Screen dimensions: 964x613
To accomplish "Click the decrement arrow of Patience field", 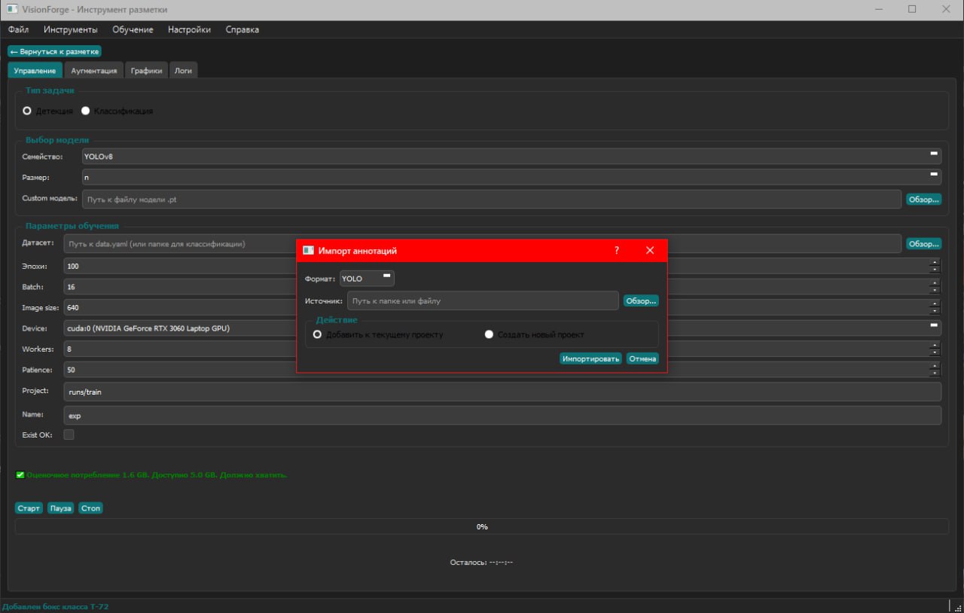I will pos(935,374).
